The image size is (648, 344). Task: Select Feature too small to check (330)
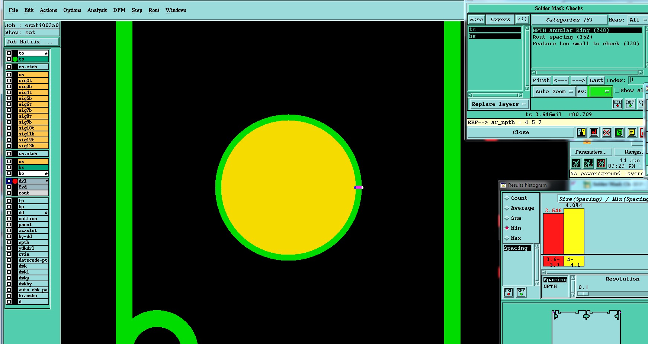(586, 44)
